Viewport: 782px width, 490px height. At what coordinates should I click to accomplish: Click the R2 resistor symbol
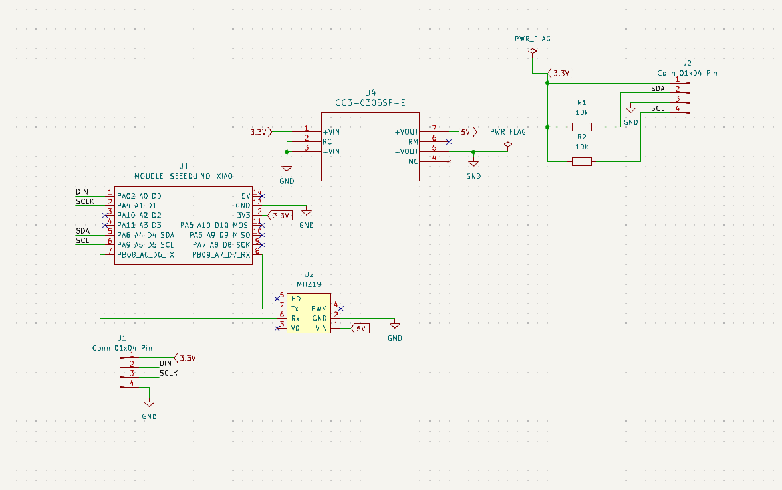coord(581,161)
